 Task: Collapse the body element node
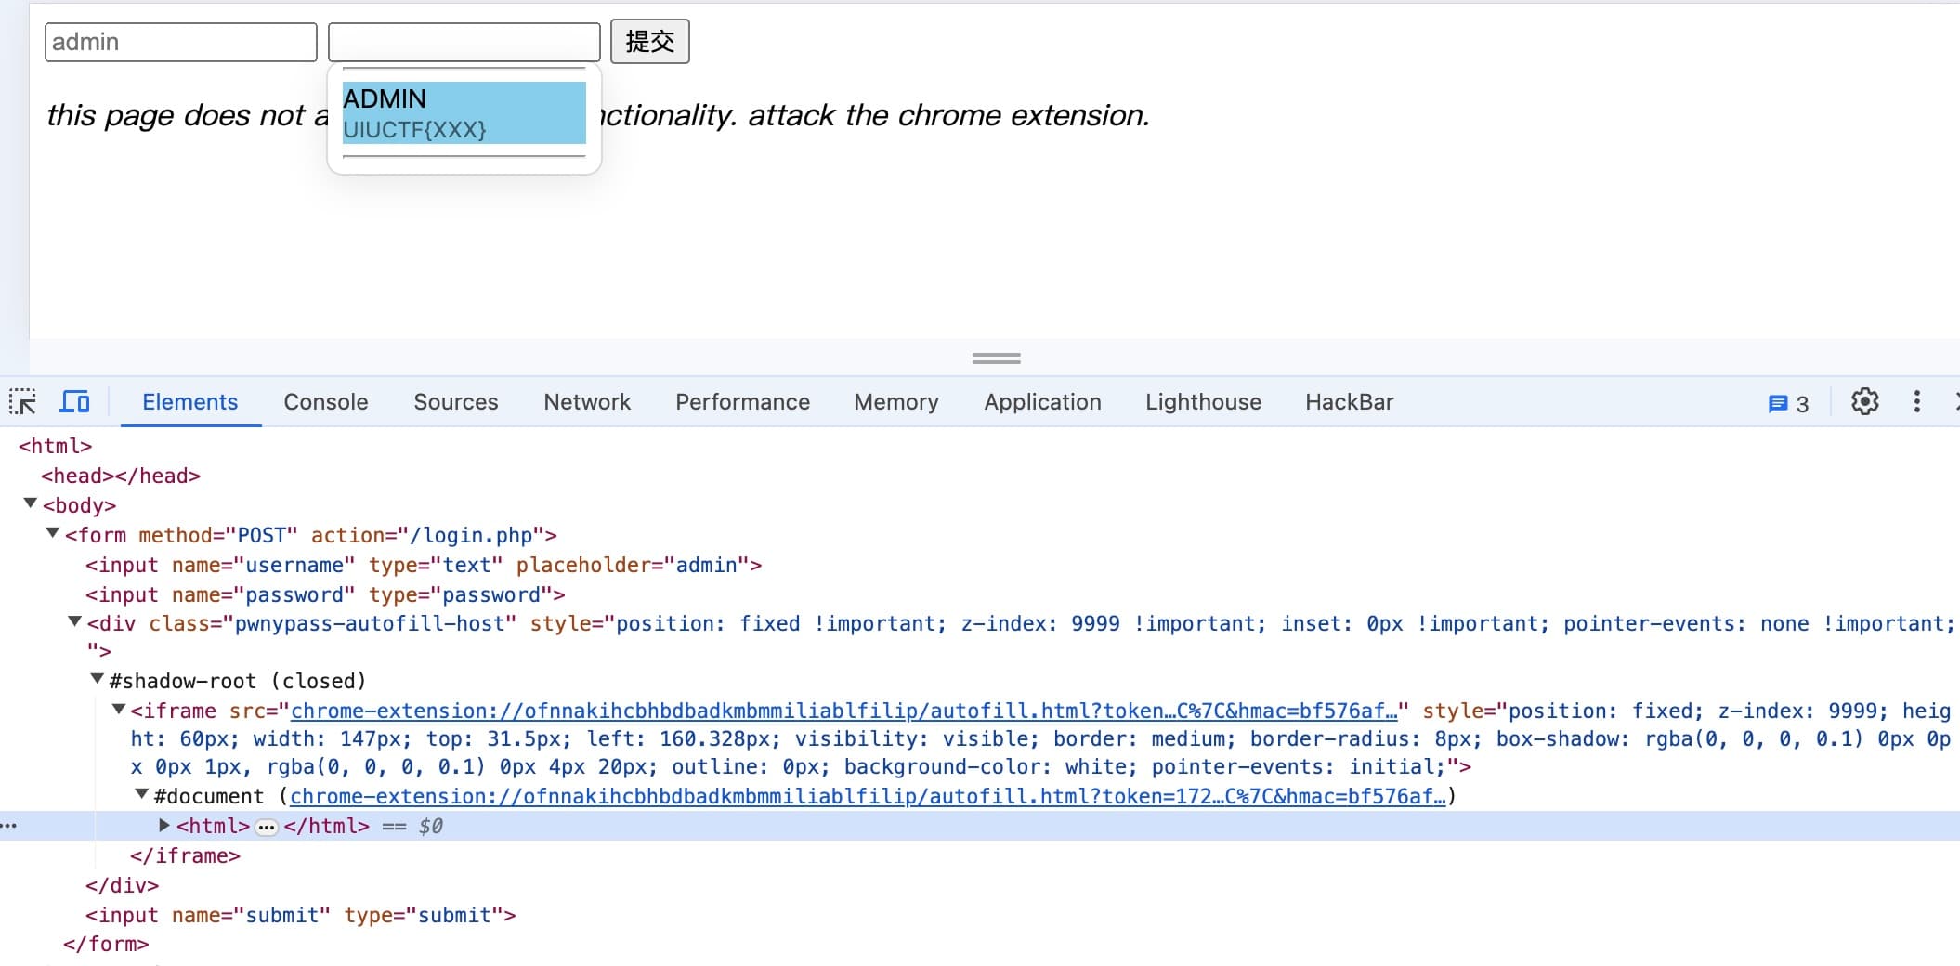[x=31, y=504]
